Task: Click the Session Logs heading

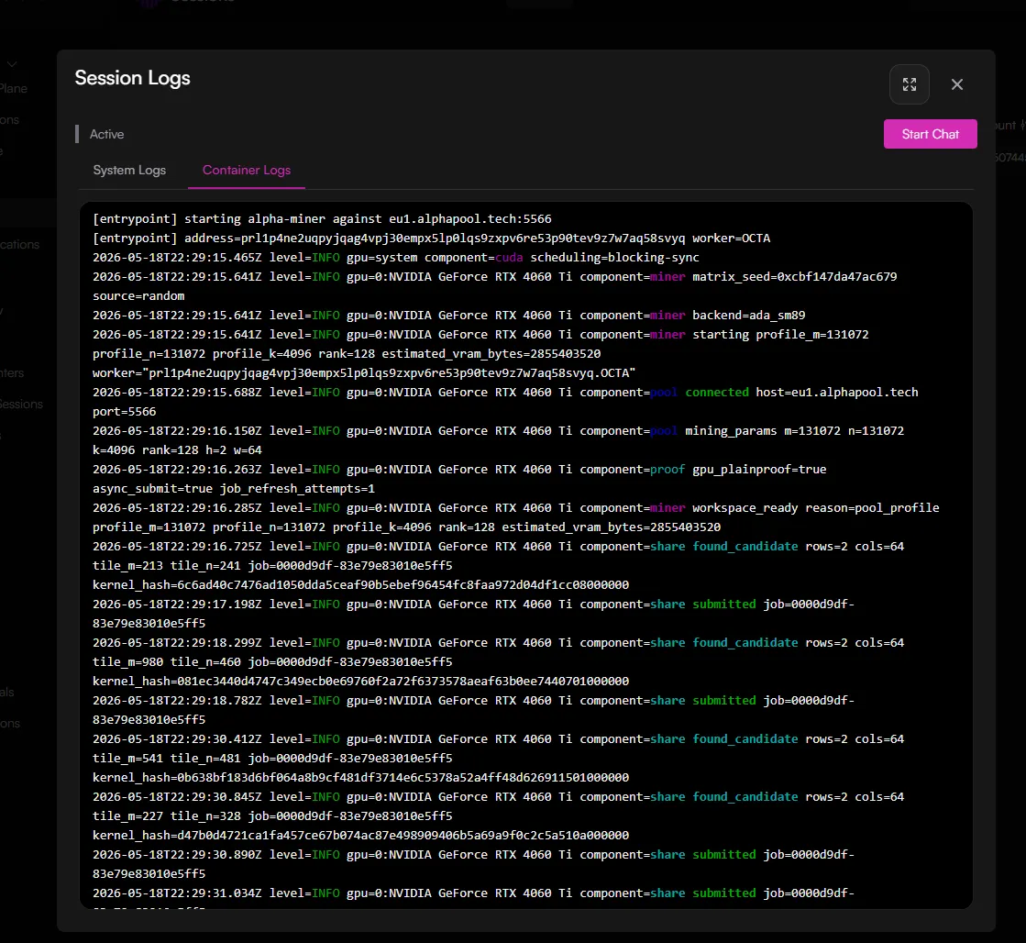Action: [x=132, y=78]
